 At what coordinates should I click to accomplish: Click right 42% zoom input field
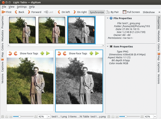(149, 117)
